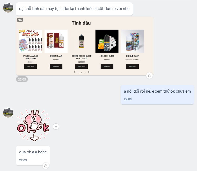Click the 'a nói đổi rồi nè' message bubble
The image size is (197, 171).
pyautogui.click(x=157, y=95)
